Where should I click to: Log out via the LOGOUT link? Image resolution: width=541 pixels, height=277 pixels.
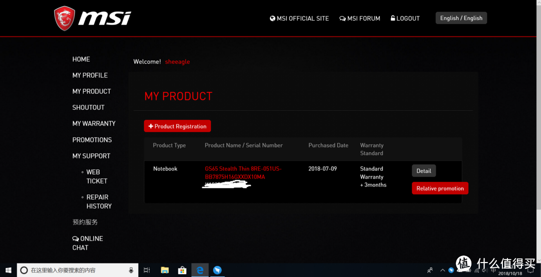click(x=405, y=18)
